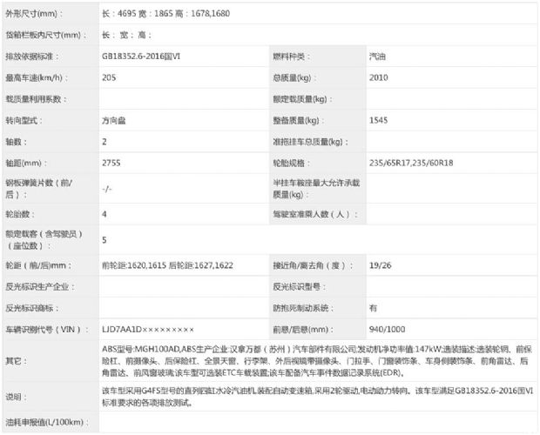This screenshot has height=435, width=540.
Task: Click the front/rear overhang value 940/1000
Action: pyautogui.click(x=386, y=329)
